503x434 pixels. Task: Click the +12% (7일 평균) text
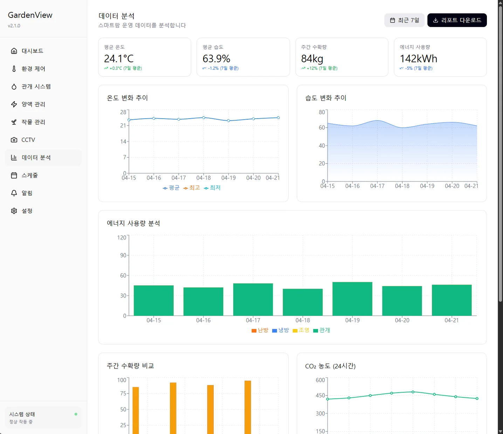[x=322, y=68]
